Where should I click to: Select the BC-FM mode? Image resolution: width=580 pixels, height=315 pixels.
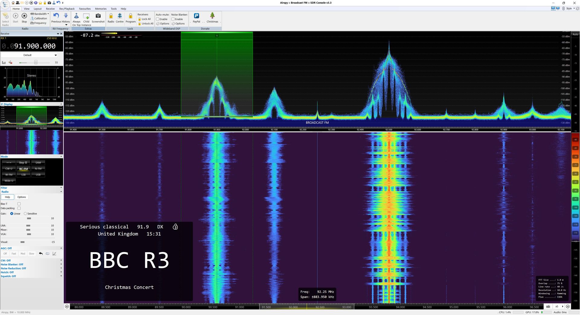pyautogui.click(x=23, y=169)
